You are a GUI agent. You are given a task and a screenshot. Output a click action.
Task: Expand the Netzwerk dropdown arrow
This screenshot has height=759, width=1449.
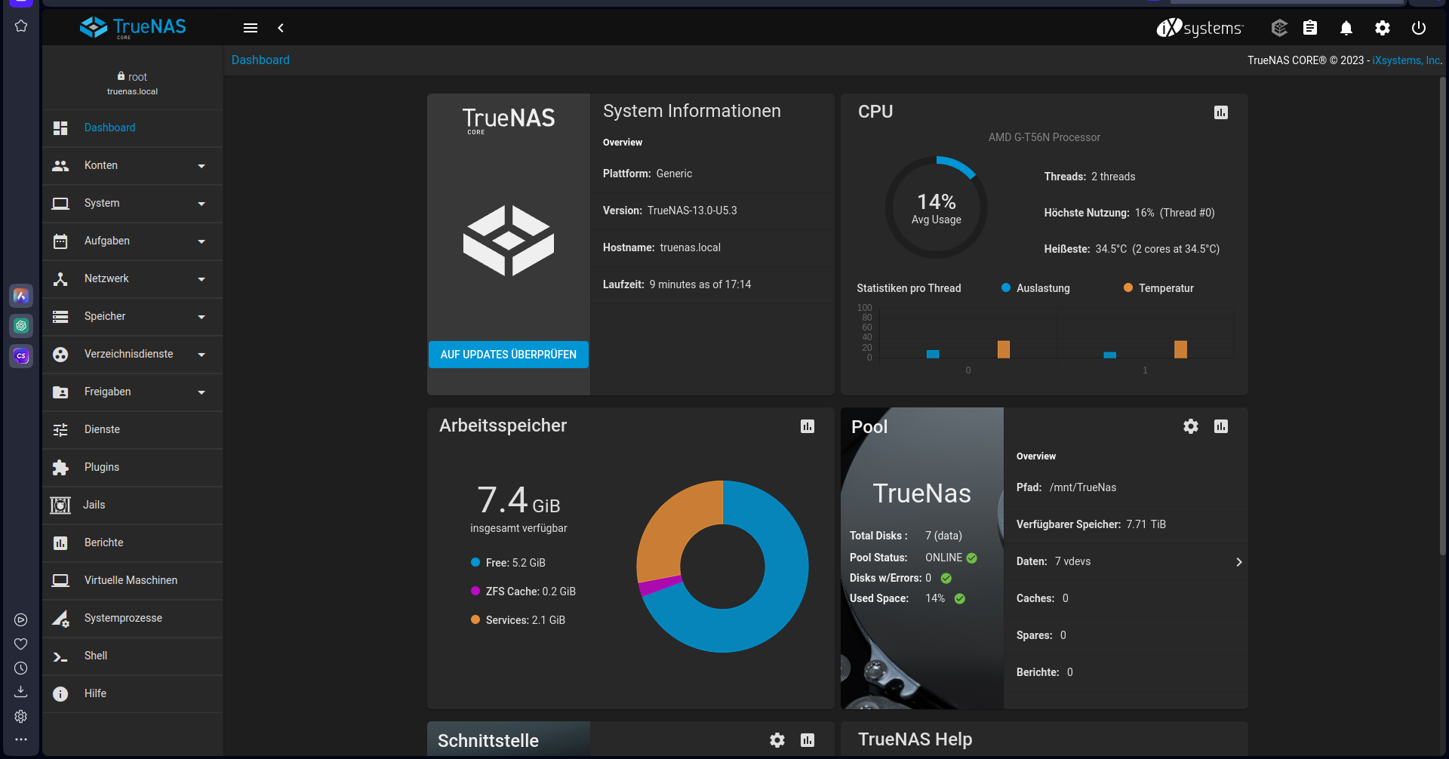pyautogui.click(x=202, y=279)
